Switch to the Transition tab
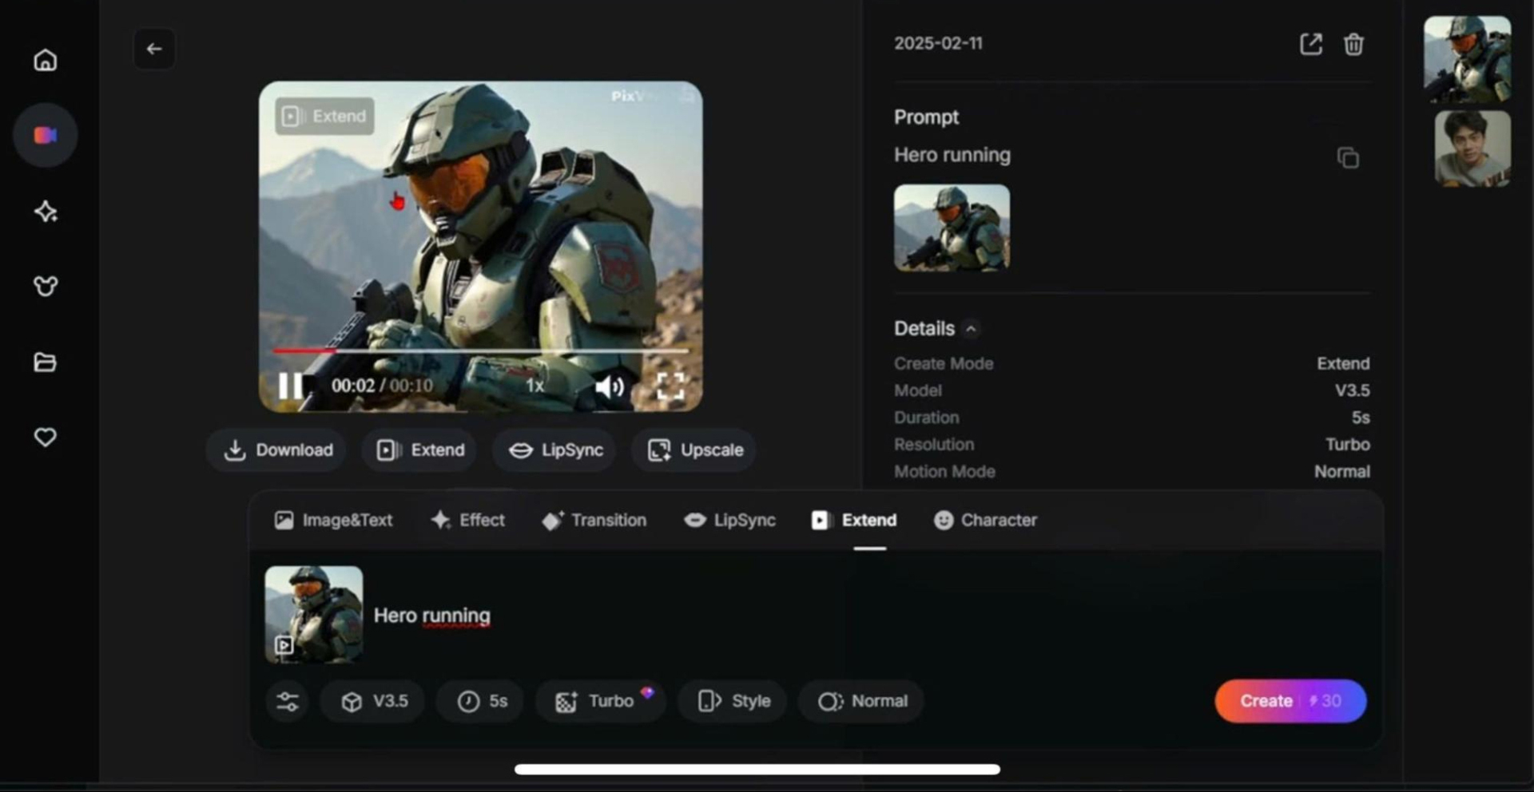1534x792 pixels. 594,521
